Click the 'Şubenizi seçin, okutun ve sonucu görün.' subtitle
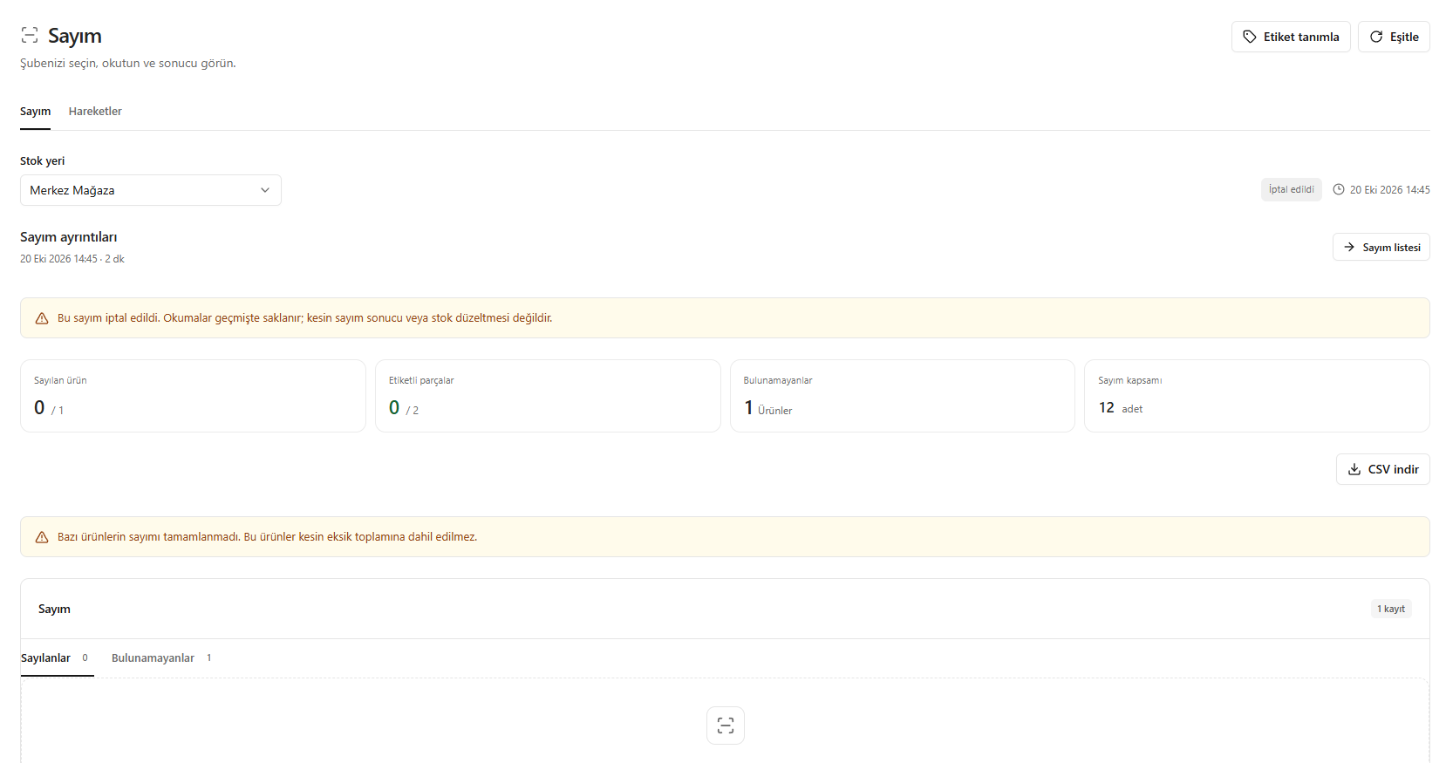The width and height of the screenshot is (1446, 763). click(128, 63)
